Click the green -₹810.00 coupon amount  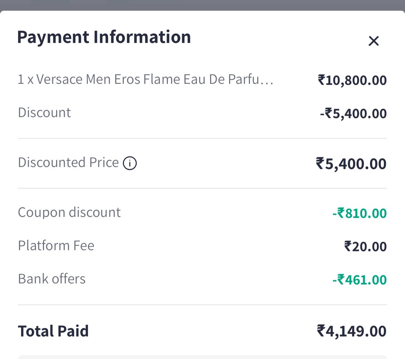point(359,213)
